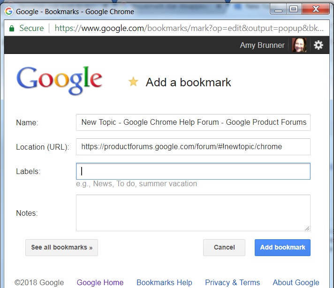Click the Add bookmark button
The width and height of the screenshot is (334, 288).
click(x=282, y=248)
